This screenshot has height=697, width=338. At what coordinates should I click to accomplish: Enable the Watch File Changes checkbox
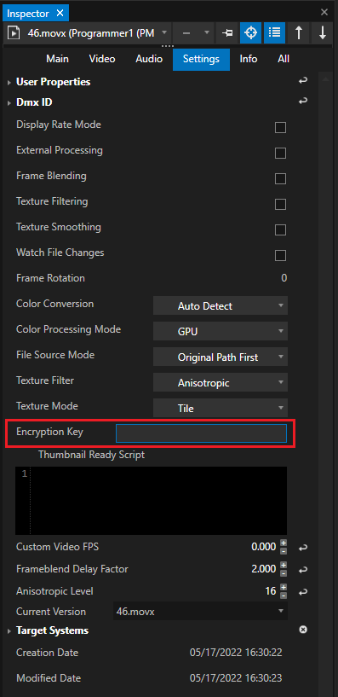click(x=280, y=256)
